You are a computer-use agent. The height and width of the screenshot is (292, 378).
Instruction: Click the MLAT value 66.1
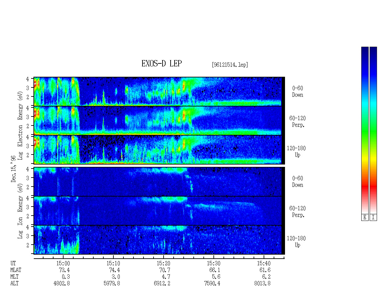215,270
